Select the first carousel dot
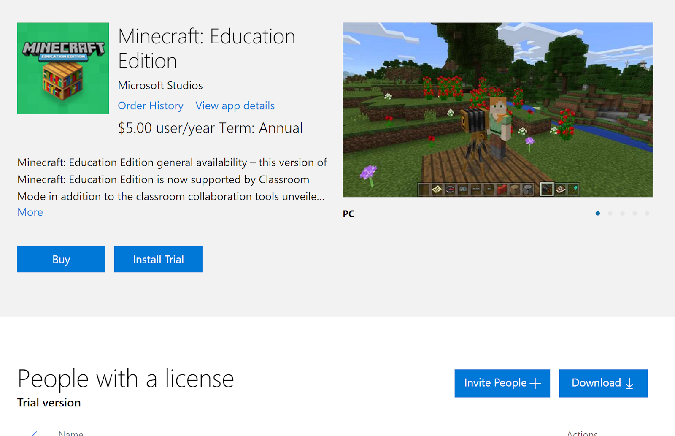Image resolution: width=675 pixels, height=436 pixels. click(598, 214)
